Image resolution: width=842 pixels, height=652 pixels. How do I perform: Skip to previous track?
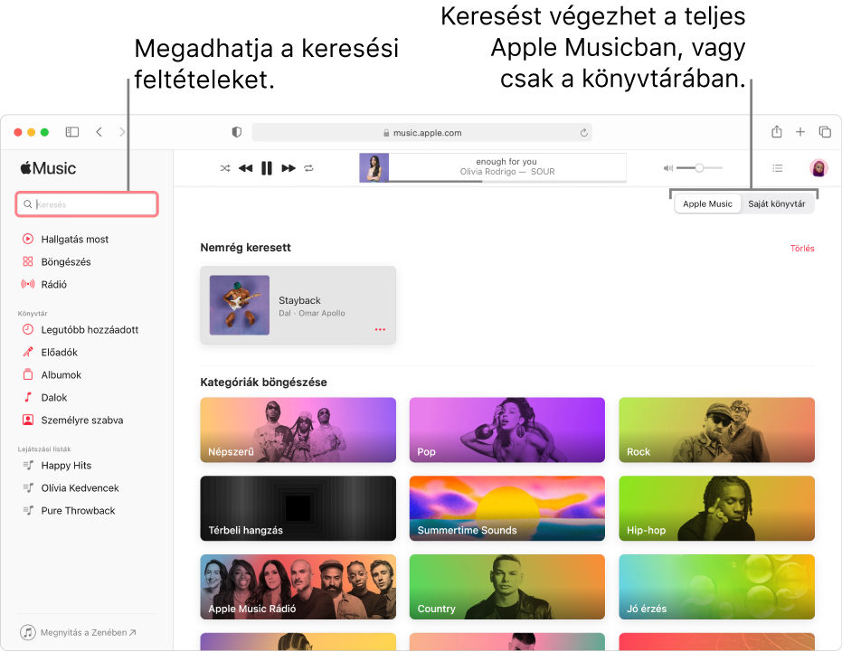point(245,168)
